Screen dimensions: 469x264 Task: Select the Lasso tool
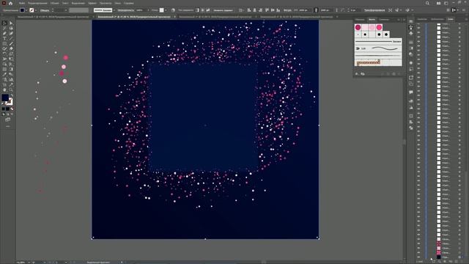tap(11, 28)
